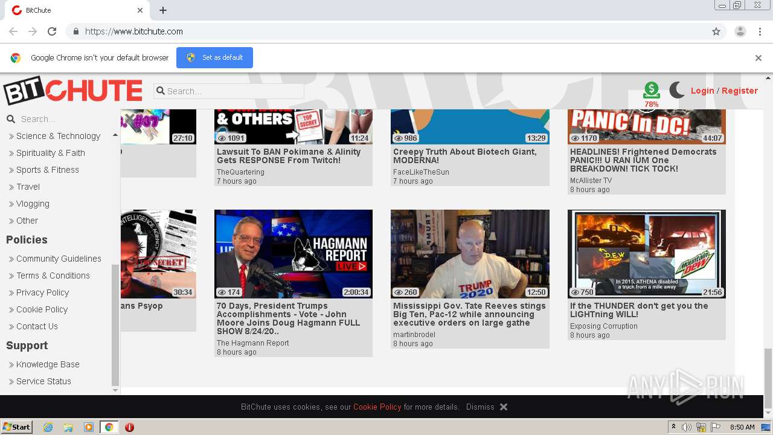The image size is (773, 435).
Task: Open martinbrodel channel link
Action: (414, 335)
